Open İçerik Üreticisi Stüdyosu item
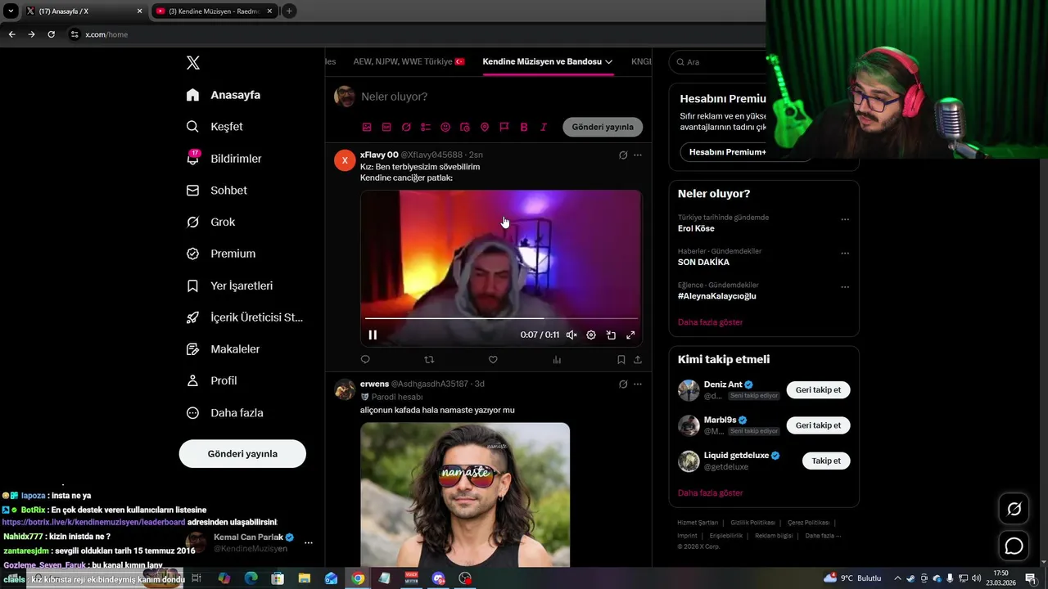Image resolution: width=1048 pixels, height=589 pixels. 244,317
